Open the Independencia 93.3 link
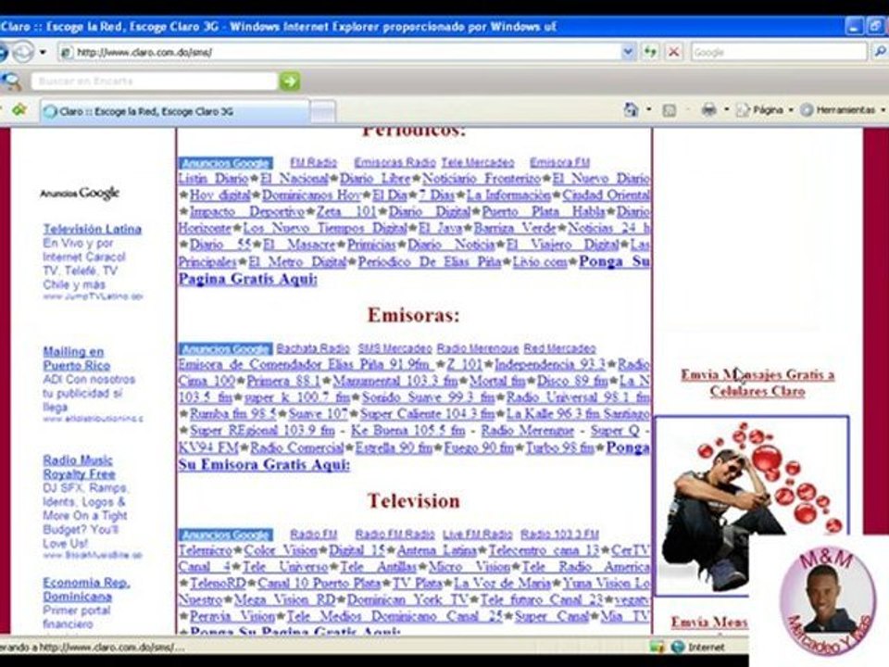 click(x=550, y=364)
